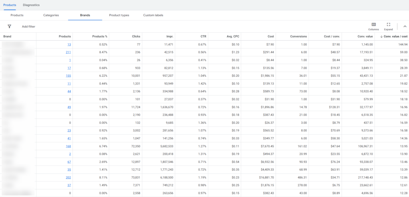Screen dimensions: 409x197
Task: Select the top-level Products tab
Action: coord(10,5)
